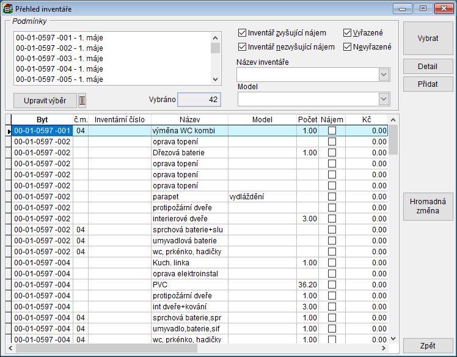Check Nájem box for výměna WC kombi row

click(332, 131)
